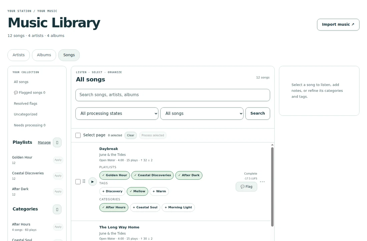The width and height of the screenshot is (367, 241).
Task: Open the Daybreak row more options menu
Action: click(262, 181)
